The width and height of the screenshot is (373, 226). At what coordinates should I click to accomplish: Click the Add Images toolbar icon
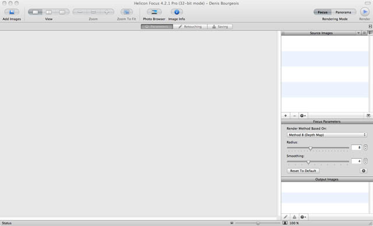coord(12,12)
